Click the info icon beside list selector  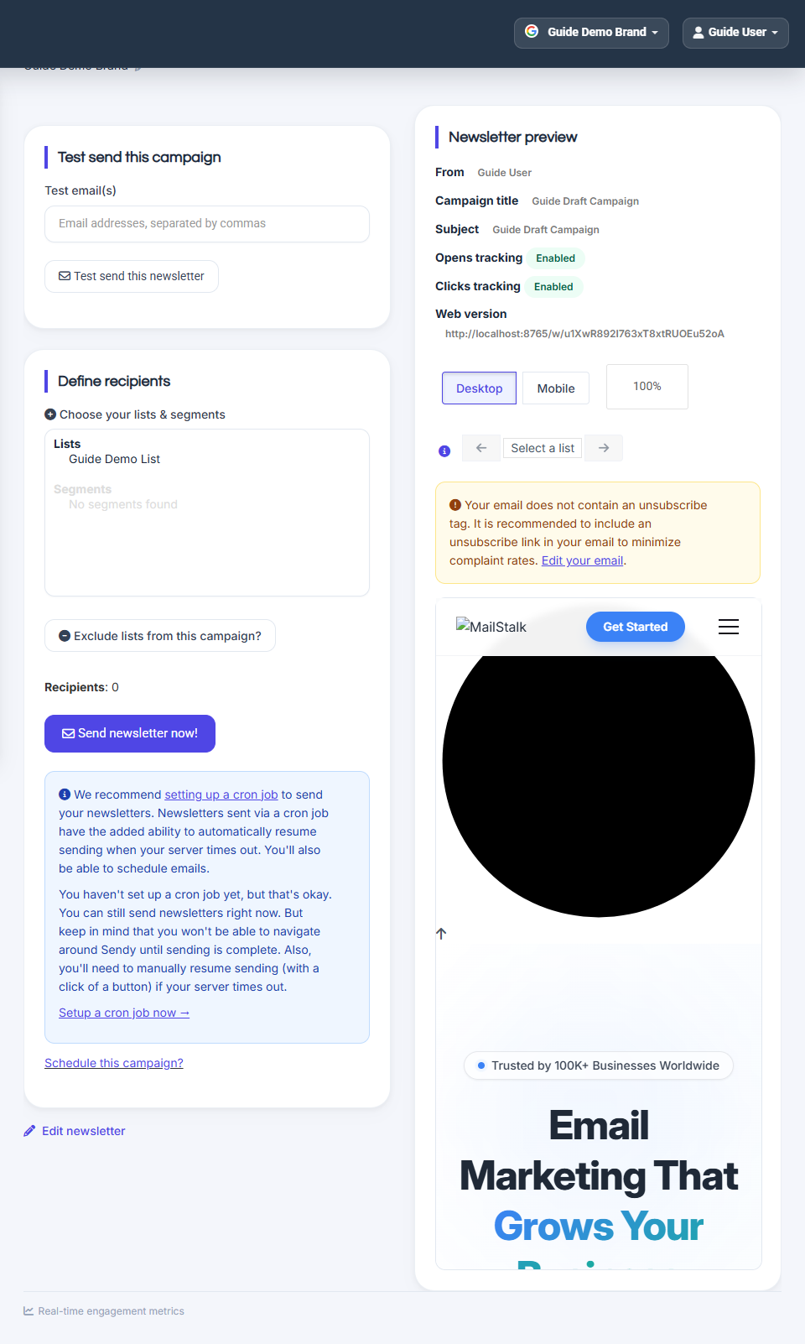pyautogui.click(x=444, y=451)
